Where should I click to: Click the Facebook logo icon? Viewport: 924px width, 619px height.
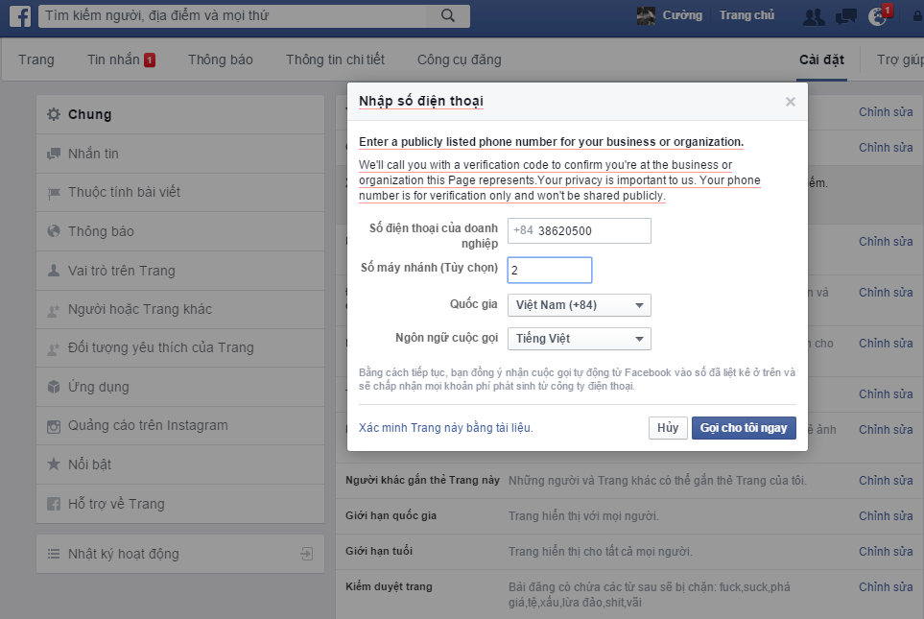click(x=20, y=16)
